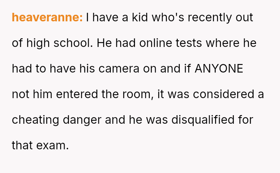Viewport: 280px width, 173px height.
Task: Click the phrase high school
Action: pos(59,43)
